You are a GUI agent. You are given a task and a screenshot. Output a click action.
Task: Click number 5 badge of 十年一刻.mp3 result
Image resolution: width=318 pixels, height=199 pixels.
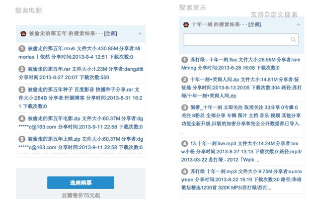185,171
